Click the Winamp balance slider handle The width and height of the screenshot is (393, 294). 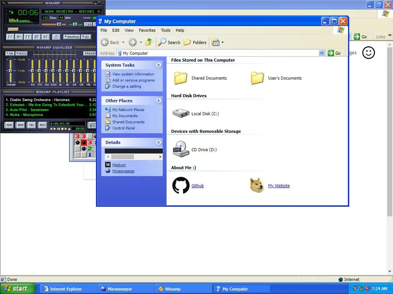click(75, 24)
